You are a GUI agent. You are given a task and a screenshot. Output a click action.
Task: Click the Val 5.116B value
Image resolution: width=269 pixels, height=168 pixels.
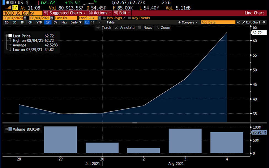pos(178,8)
